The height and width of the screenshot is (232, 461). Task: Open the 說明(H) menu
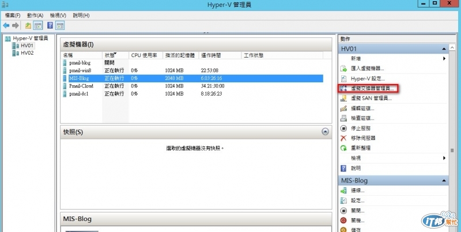click(x=81, y=16)
